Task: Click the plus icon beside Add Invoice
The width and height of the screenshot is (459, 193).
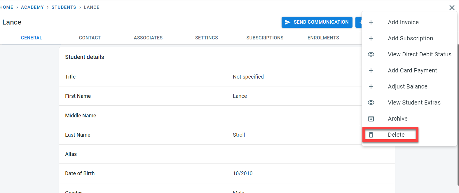Action: click(371, 22)
